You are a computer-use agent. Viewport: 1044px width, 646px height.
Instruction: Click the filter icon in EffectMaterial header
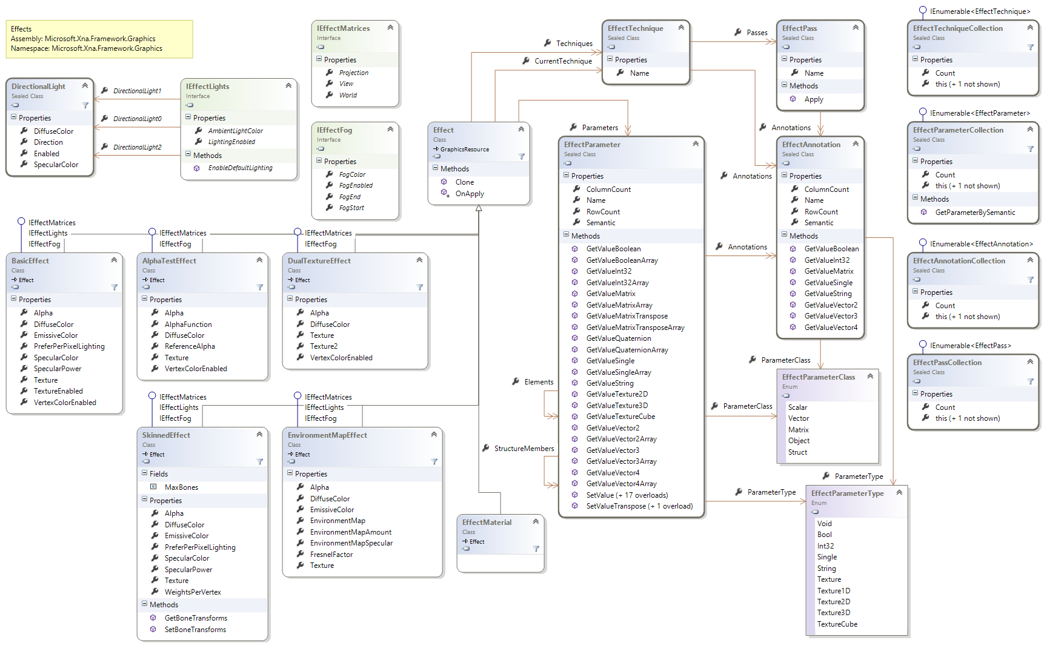(x=536, y=549)
